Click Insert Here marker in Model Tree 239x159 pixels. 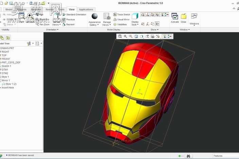click(7, 88)
